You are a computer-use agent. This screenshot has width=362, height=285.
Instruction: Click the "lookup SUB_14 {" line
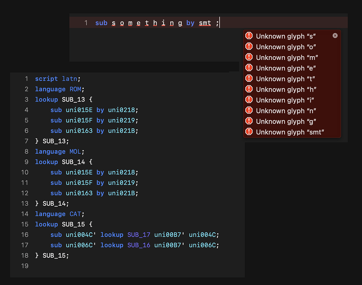point(63,162)
